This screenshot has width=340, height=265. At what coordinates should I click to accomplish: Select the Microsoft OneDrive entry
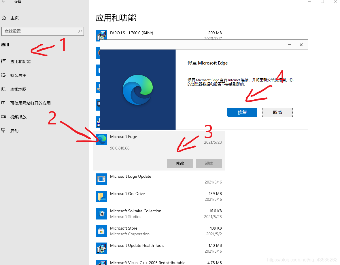point(159,196)
